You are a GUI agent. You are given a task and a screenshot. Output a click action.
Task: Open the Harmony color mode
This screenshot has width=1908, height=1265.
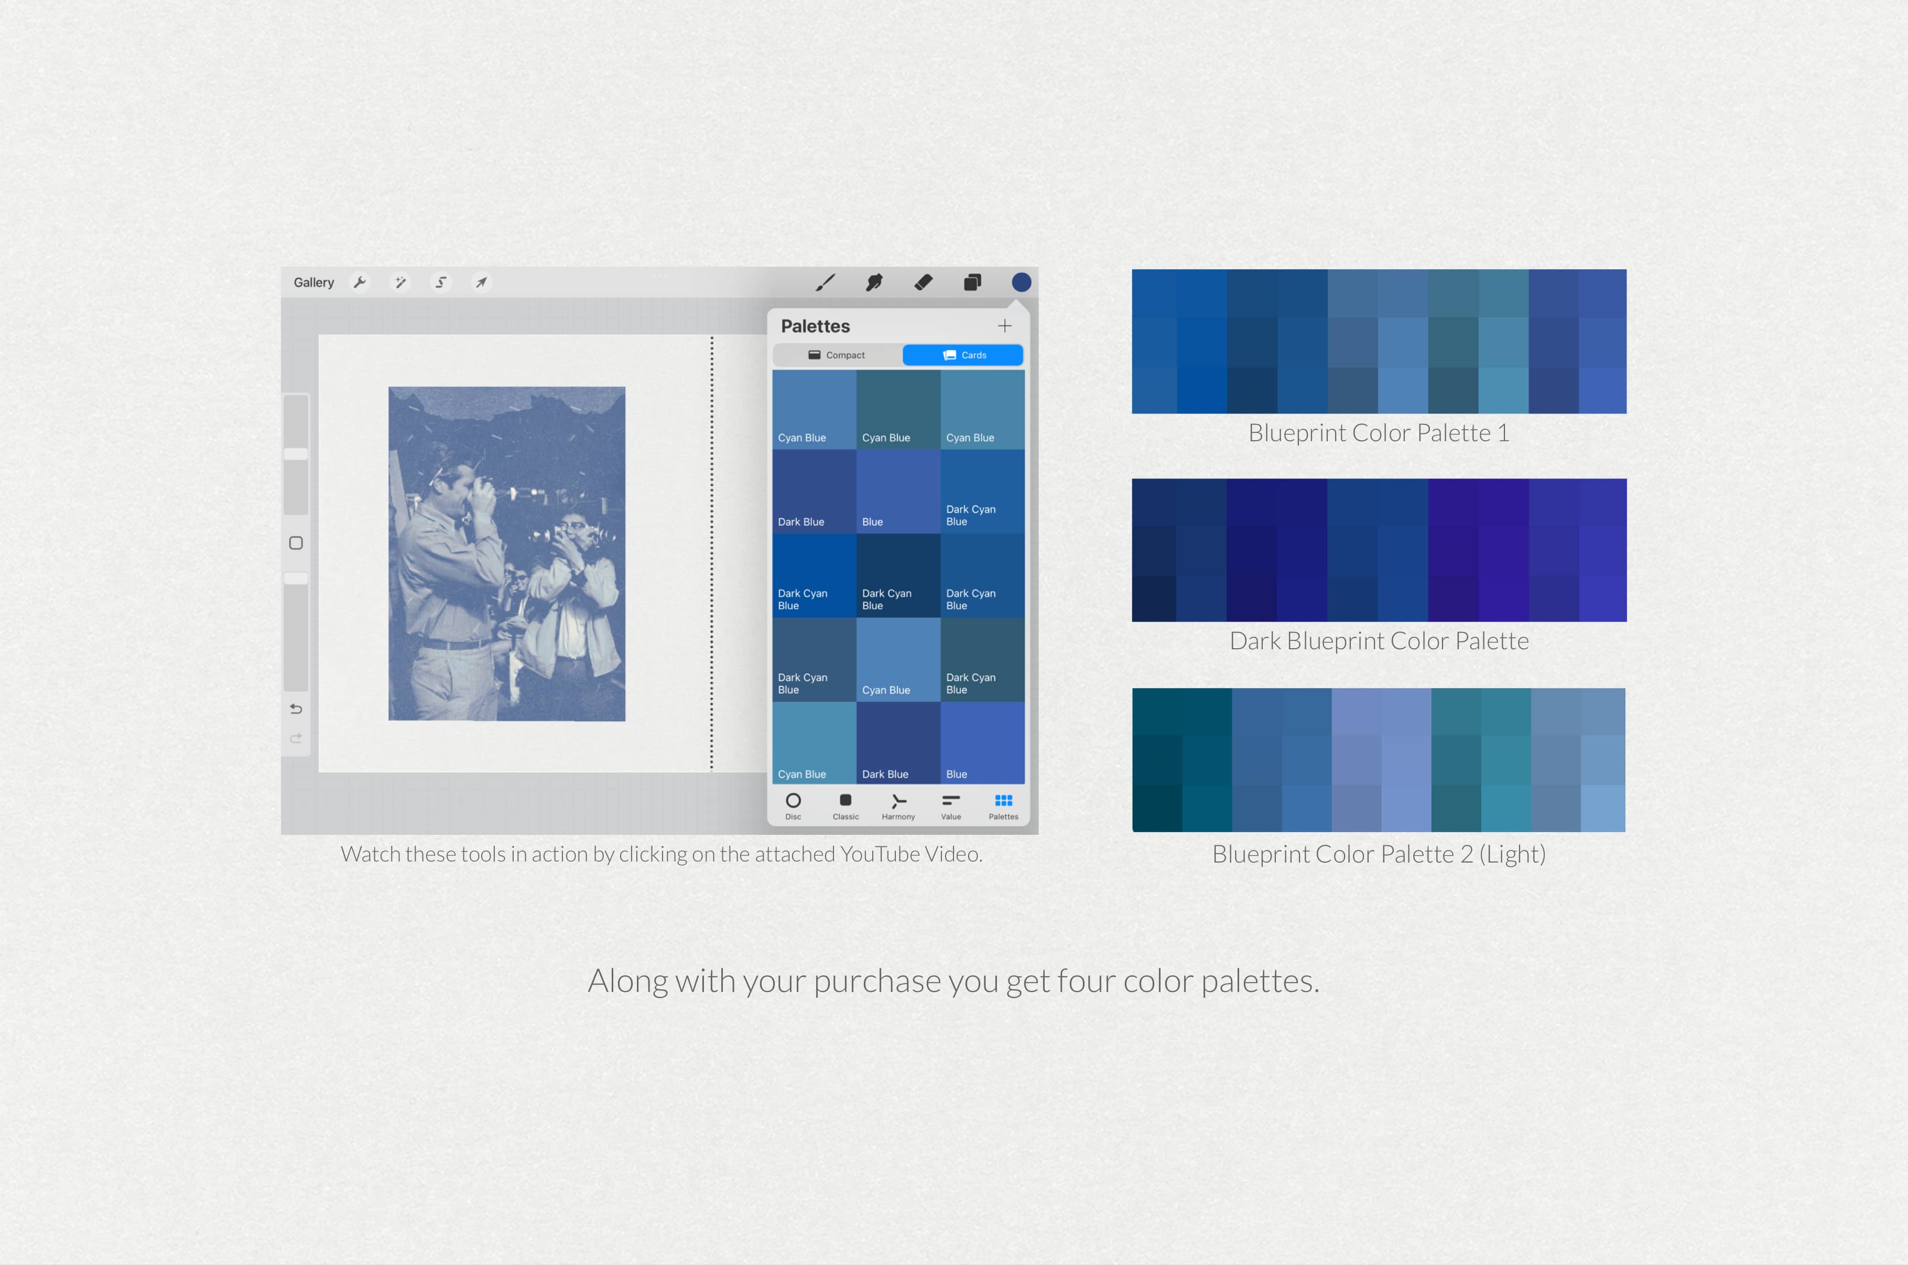[x=898, y=804]
